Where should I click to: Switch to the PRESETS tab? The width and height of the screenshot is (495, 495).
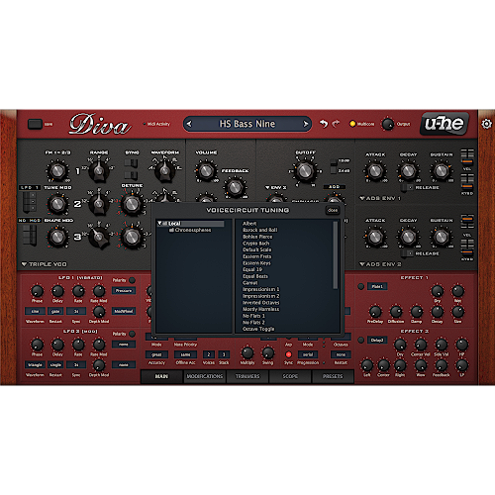[x=333, y=376]
